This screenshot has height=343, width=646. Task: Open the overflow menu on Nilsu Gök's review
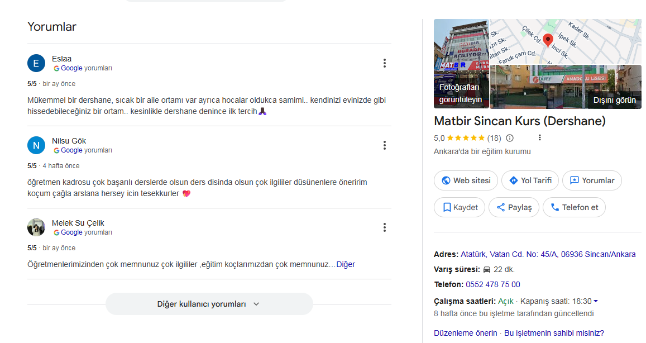click(384, 145)
